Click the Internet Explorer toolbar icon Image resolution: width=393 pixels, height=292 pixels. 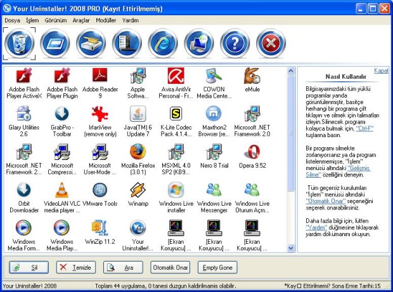(x=163, y=44)
